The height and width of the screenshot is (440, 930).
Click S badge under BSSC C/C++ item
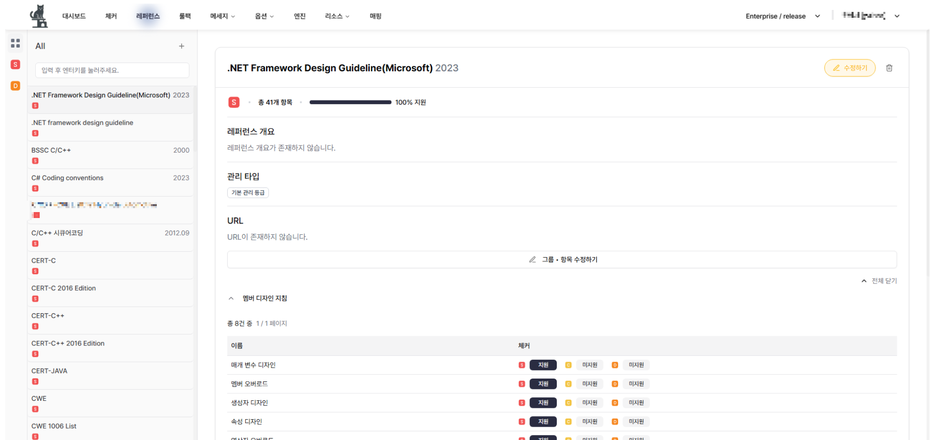click(x=35, y=161)
